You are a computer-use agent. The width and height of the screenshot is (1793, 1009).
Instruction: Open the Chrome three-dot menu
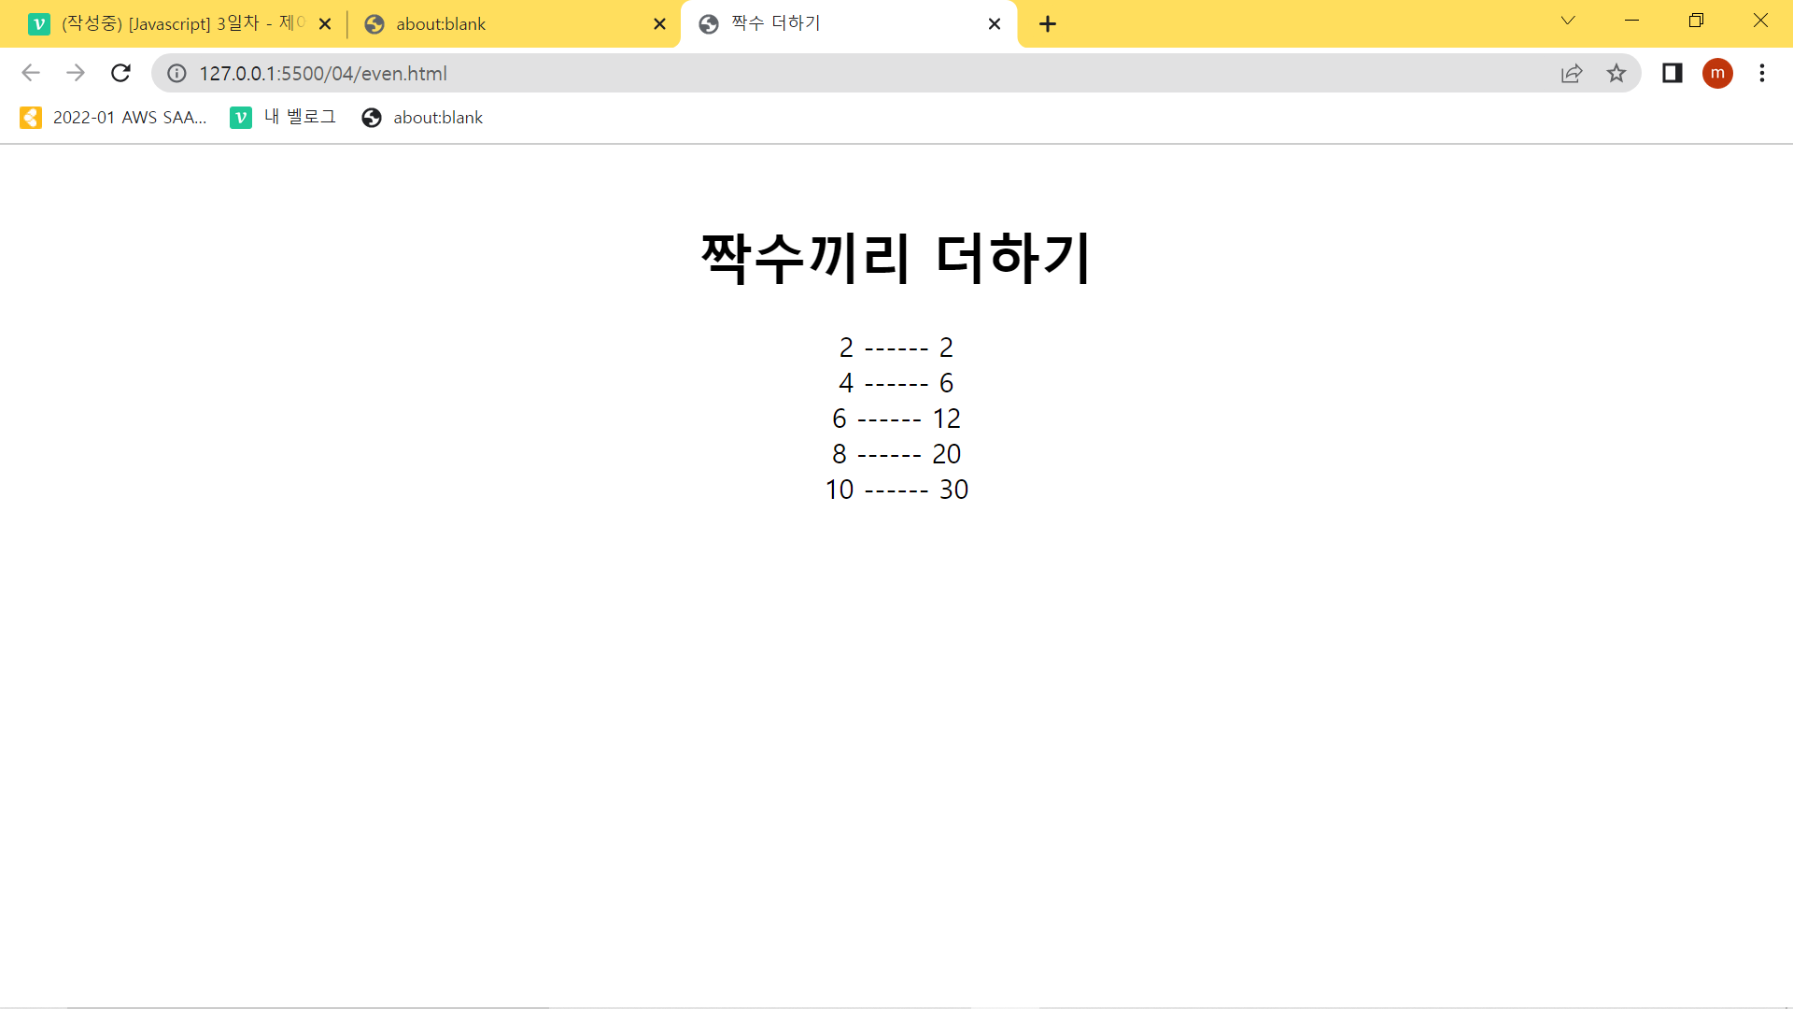tap(1762, 73)
